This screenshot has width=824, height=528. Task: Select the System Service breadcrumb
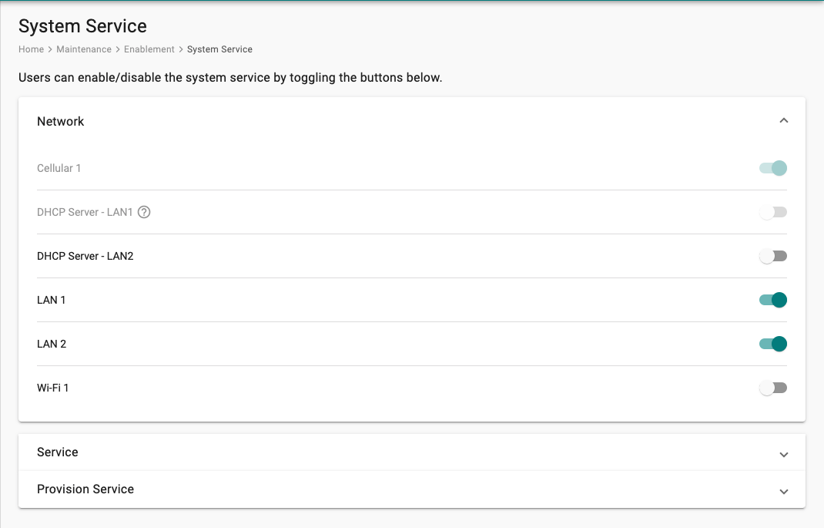219,49
